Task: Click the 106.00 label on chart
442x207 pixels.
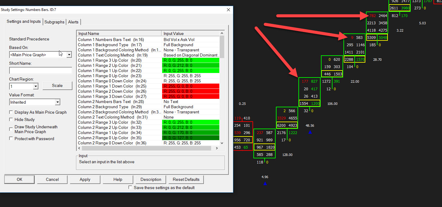Action: [x=332, y=104]
